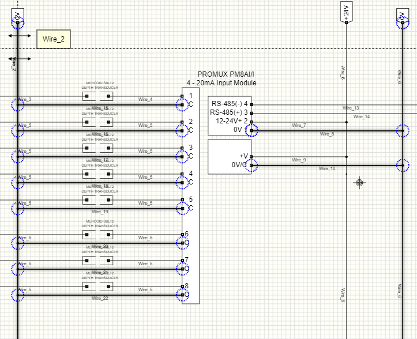Image resolution: width=417 pixels, height=339 pixels.
Task: Select the Wire_9 label
Action: tap(299, 160)
